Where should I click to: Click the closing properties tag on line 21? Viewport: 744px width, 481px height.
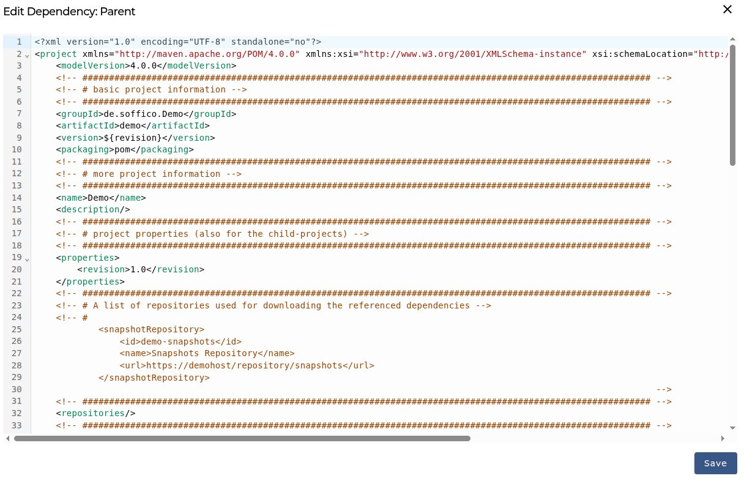coord(90,282)
